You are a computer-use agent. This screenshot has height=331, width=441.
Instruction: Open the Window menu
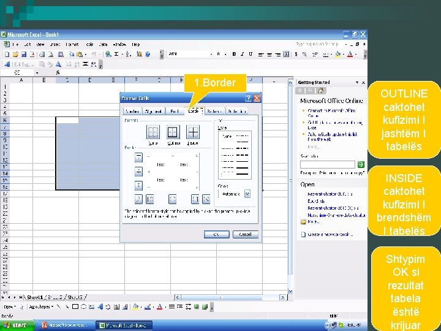[x=119, y=45]
